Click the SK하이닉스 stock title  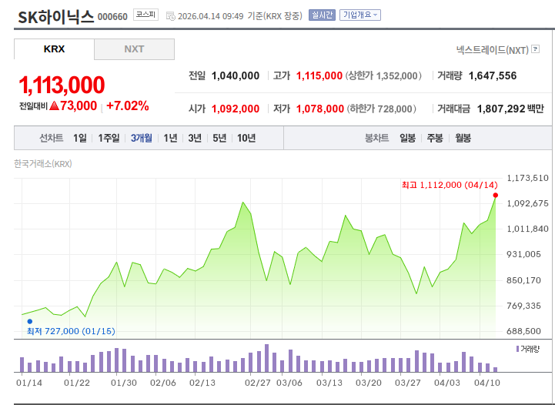(56, 17)
